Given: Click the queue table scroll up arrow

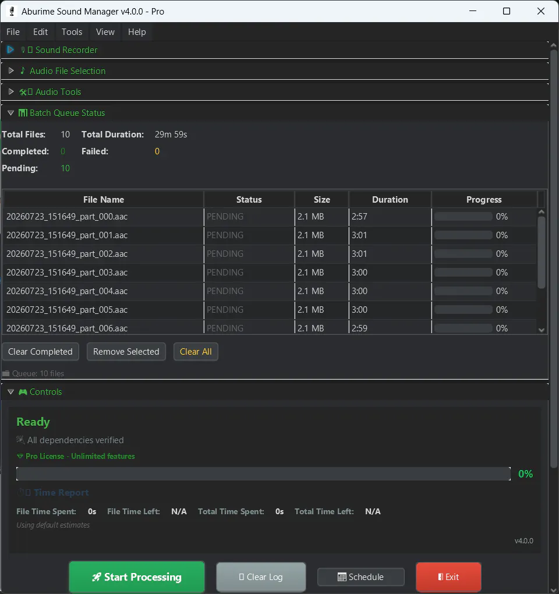Looking at the screenshot, I should [542, 212].
